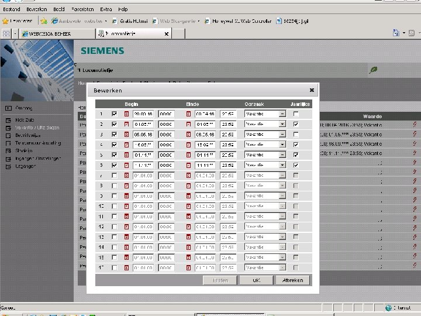Open the Gratis Hotmail favorites link
The height and width of the screenshot is (316, 421).
(130, 21)
